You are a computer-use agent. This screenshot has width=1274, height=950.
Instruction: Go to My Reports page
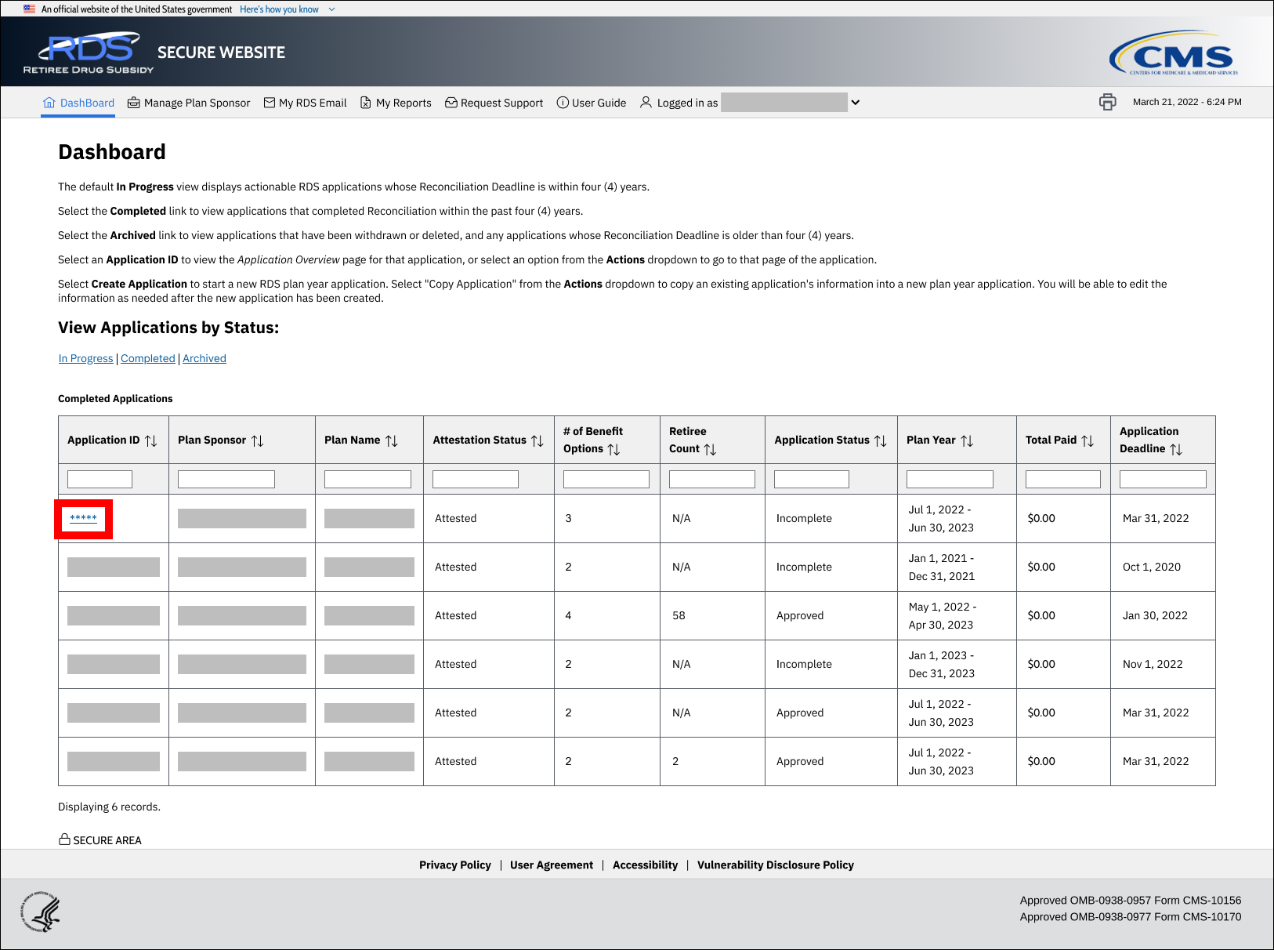[396, 103]
